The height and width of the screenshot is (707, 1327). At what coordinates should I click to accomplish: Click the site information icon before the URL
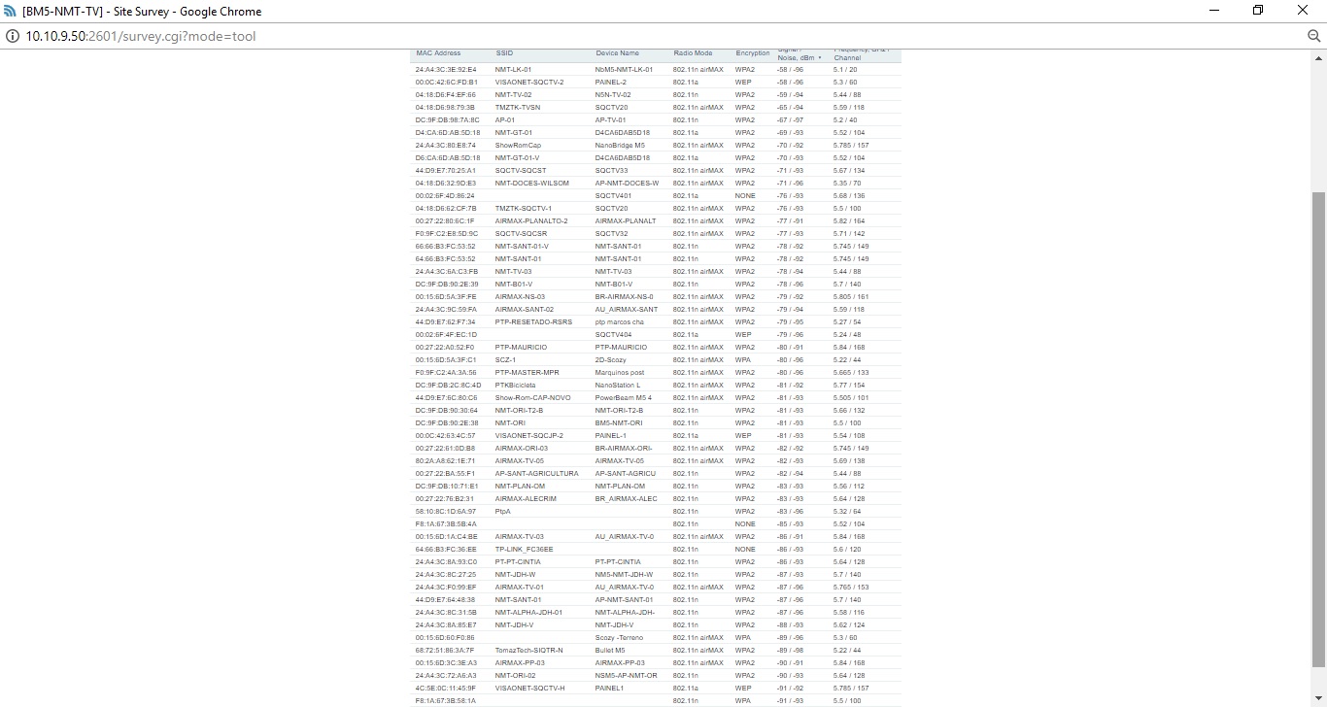[x=13, y=36]
